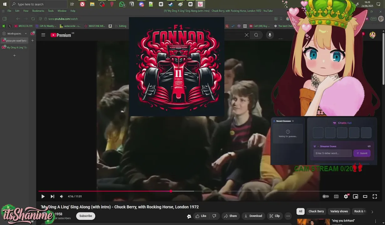The height and width of the screenshot is (225, 385).
Task: Download the video
Action: click(253, 216)
